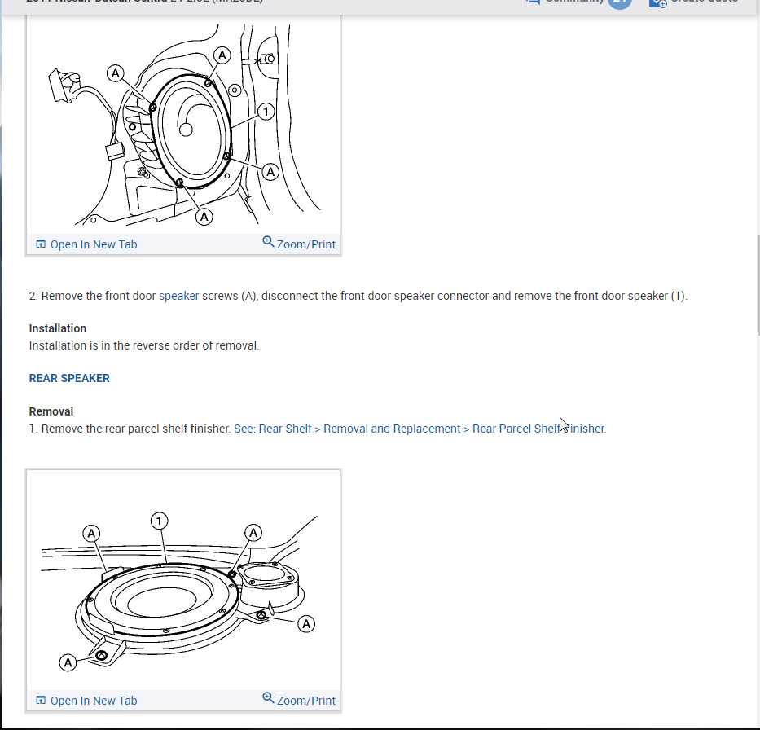This screenshot has width=760, height=730.
Task: Click magnifier icon below rear speaker diagram
Action: (268, 697)
